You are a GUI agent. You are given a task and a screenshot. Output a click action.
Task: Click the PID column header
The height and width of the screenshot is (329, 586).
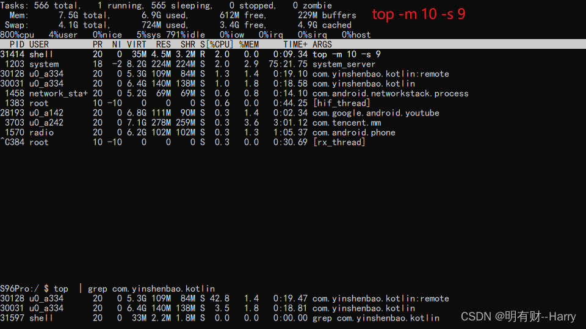click(17, 45)
